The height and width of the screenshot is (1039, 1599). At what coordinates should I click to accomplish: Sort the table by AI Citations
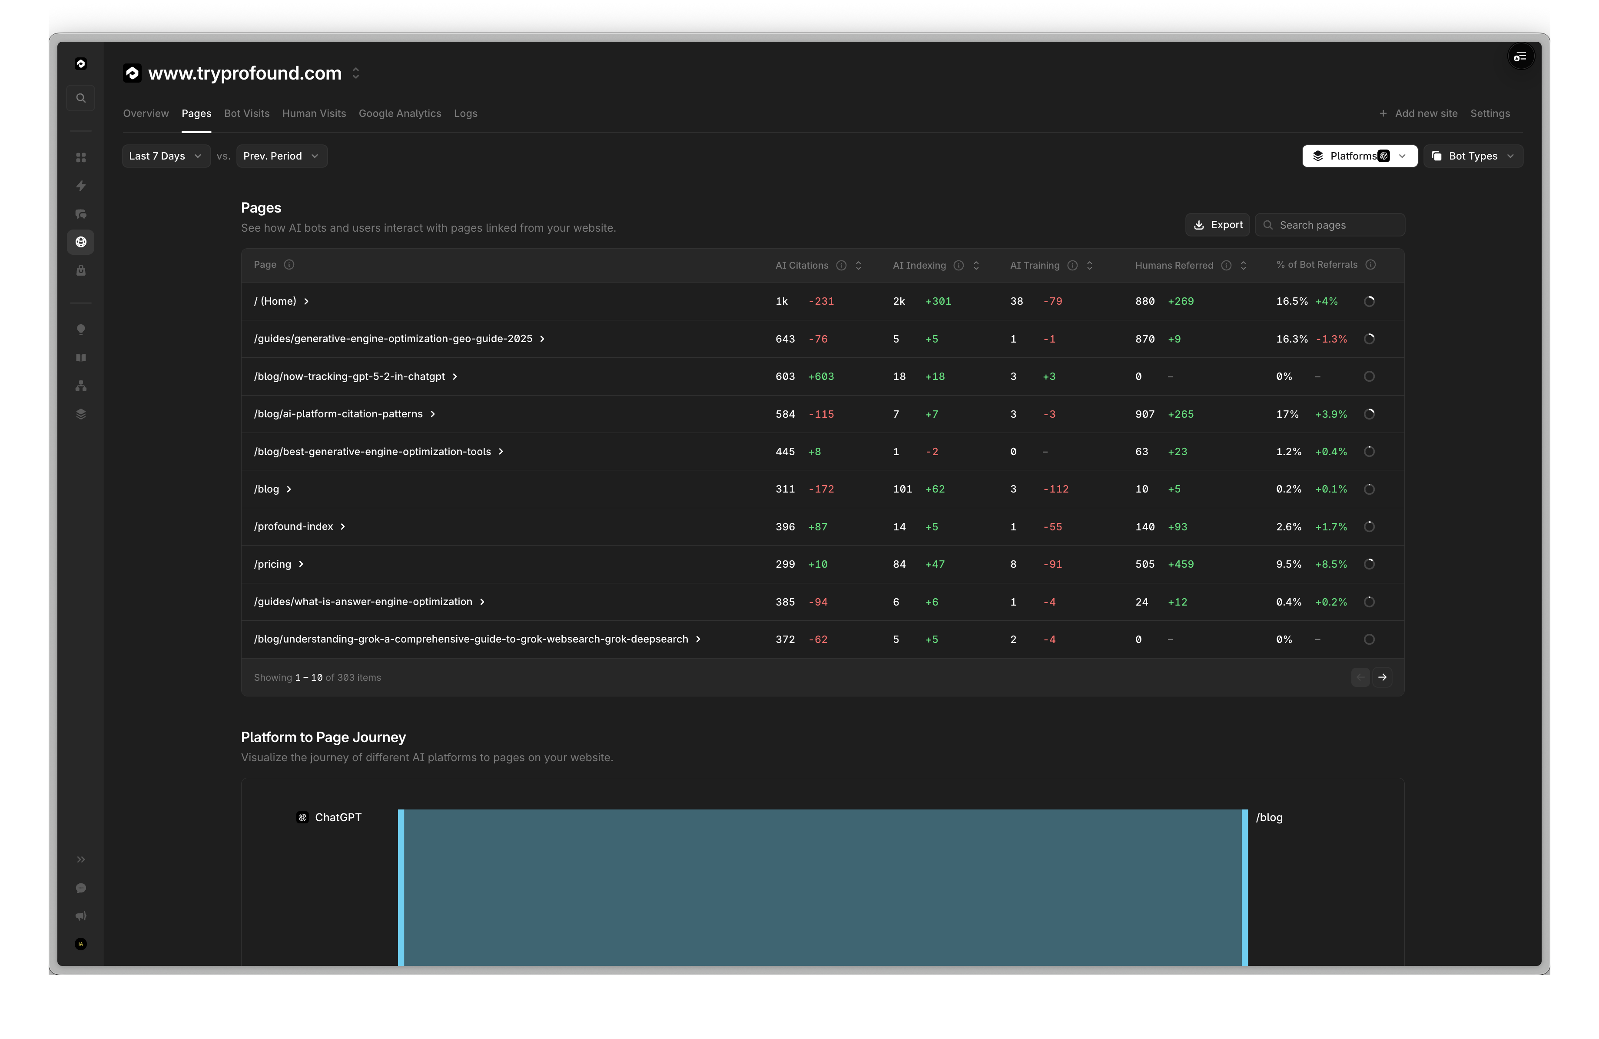tap(858, 266)
